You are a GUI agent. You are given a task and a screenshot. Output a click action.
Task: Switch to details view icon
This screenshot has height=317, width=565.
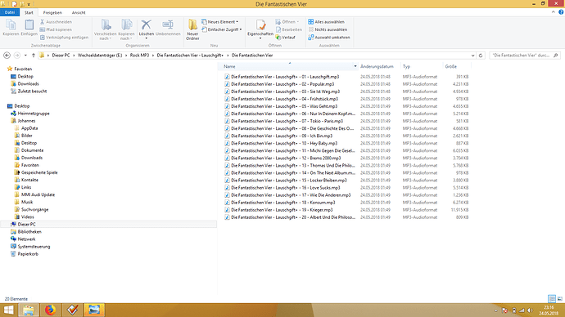pos(551,299)
